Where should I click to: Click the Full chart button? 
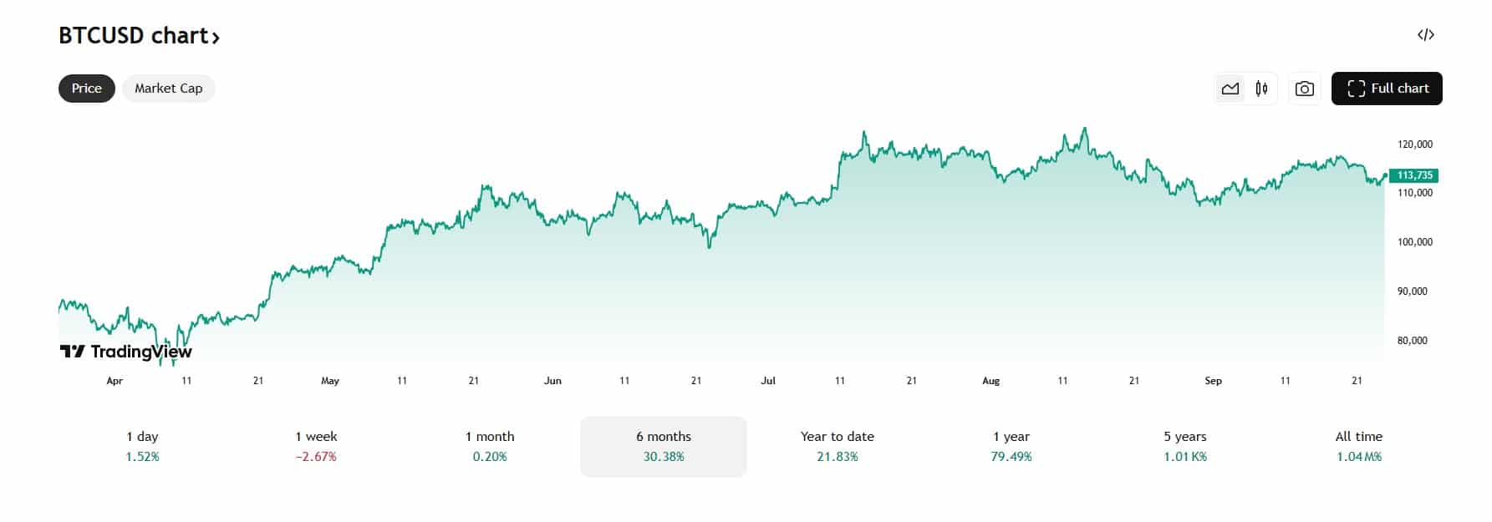coord(1386,88)
